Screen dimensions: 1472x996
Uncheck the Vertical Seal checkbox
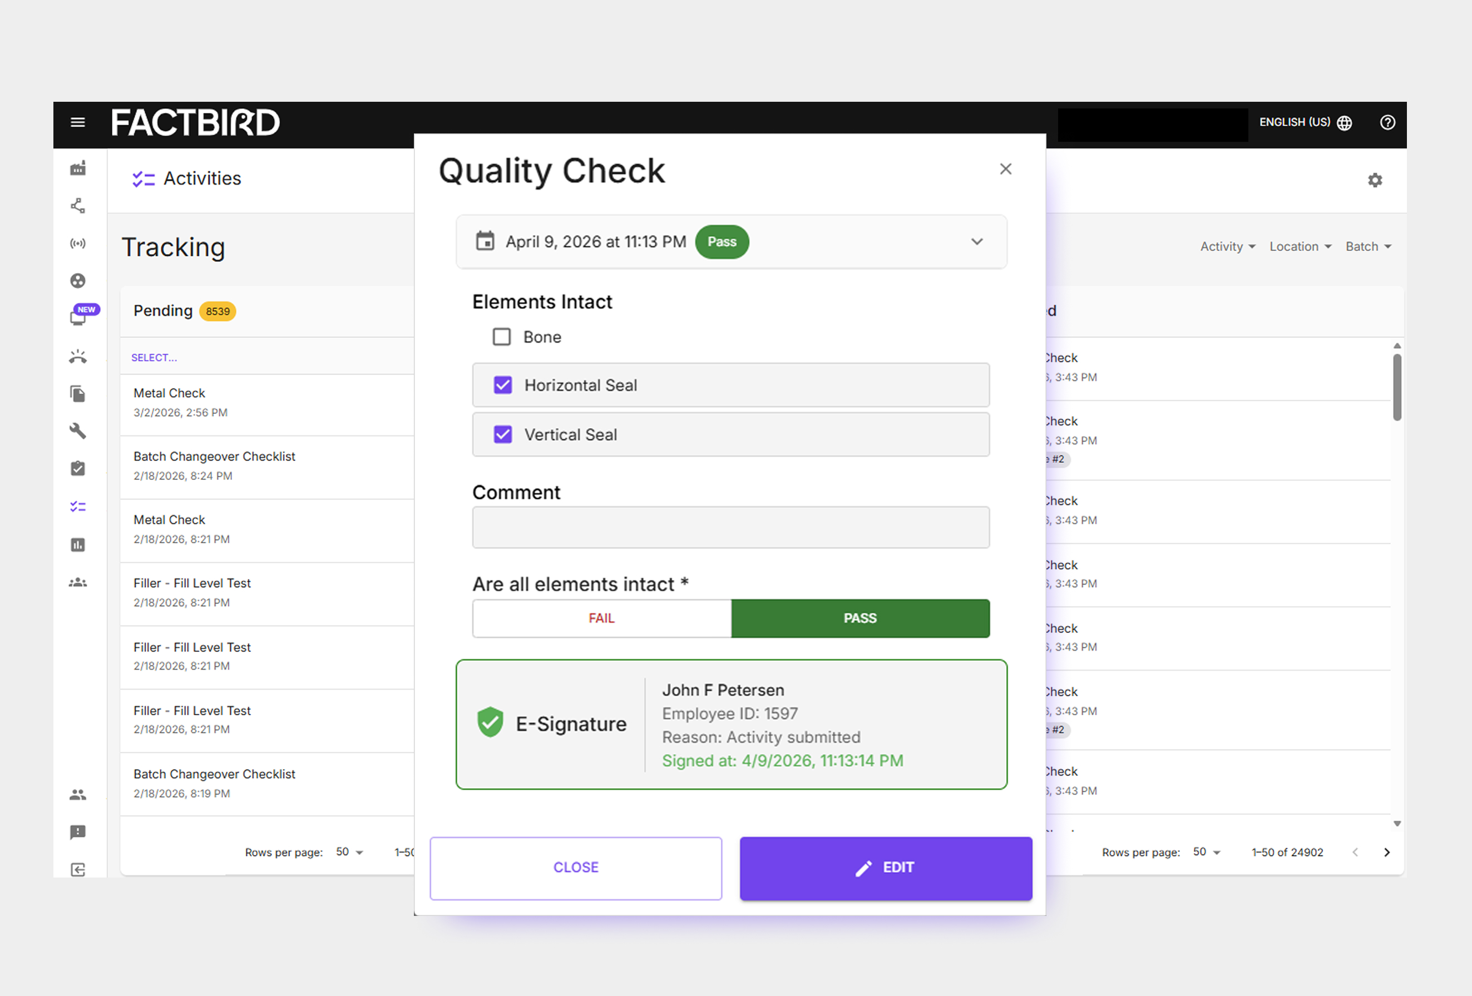503,434
